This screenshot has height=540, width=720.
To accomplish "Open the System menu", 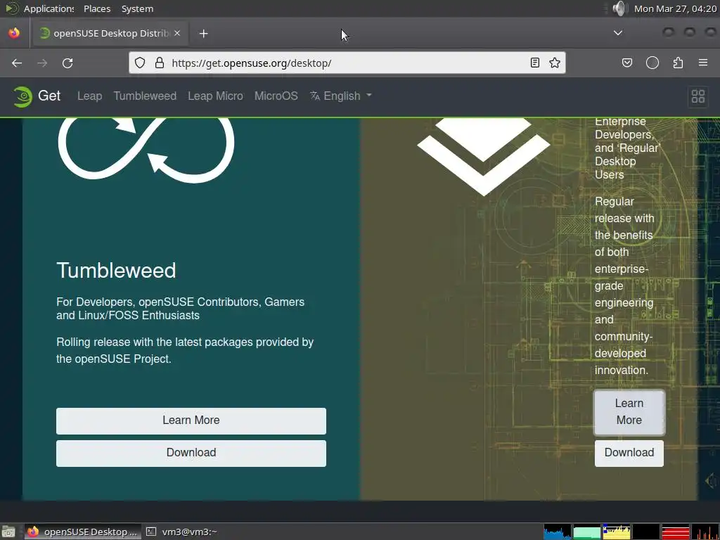I will point(137,8).
